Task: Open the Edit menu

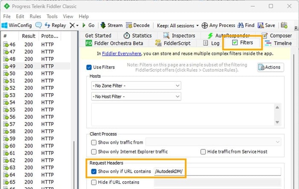Action: (20, 16)
